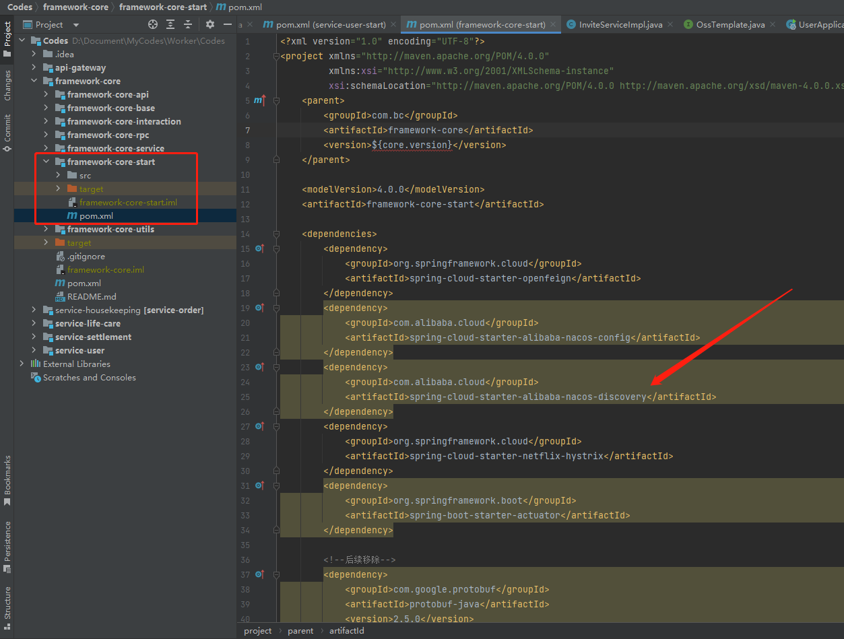Viewport: 844px width, 639px height.
Task: Close the OssTemplate.java tab
Action: (773, 24)
